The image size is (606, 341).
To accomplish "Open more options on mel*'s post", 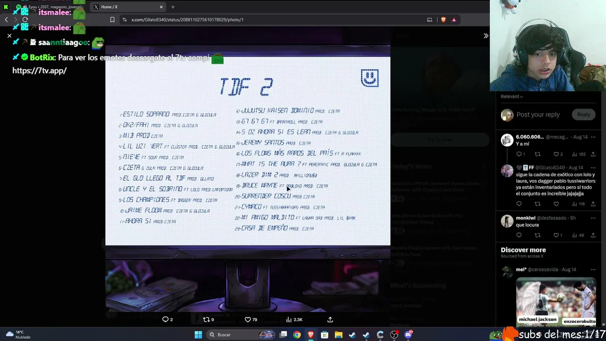I will coord(593,269).
